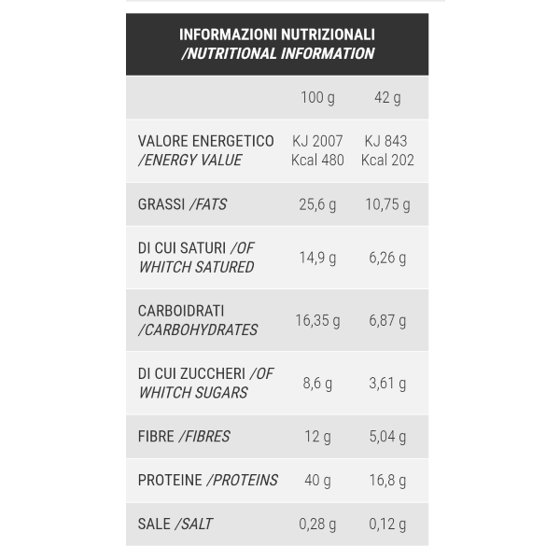Viewport: 560px width, 560px height.
Task: Select the 100 g column heading
Action: click(x=317, y=97)
